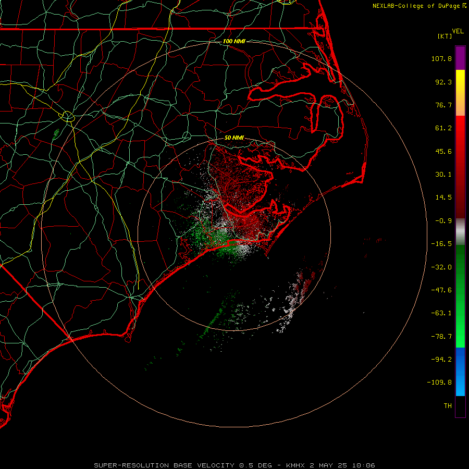Select the -109.8 scale label
This screenshot has height=469, width=469.
pos(439,382)
